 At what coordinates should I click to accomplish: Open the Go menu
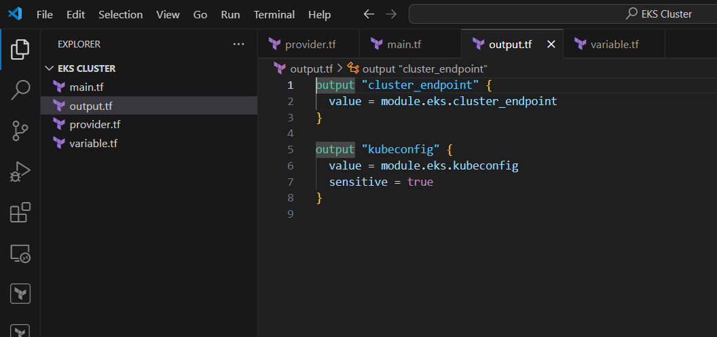click(200, 15)
